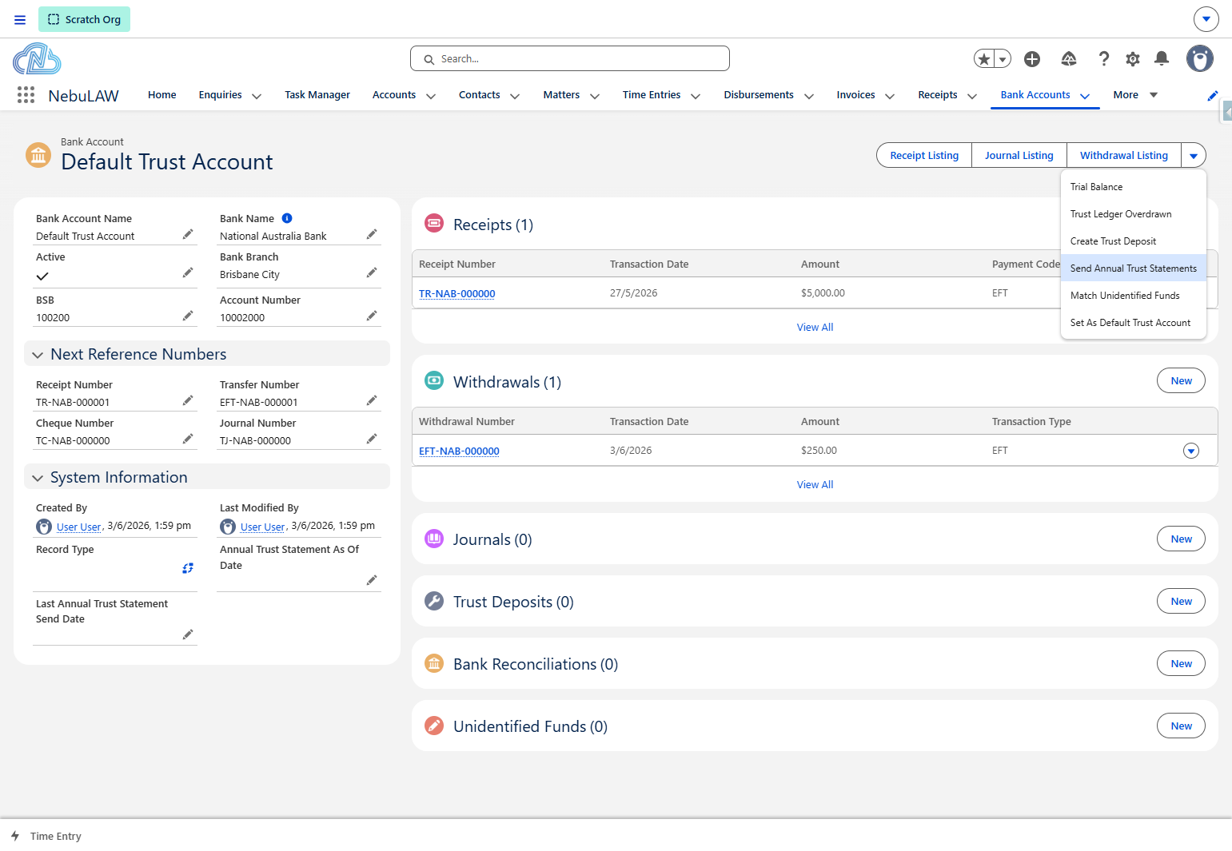Screen dimensions: 1232x851
Task: Choose Send Annual Trust Statements menu item
Action: pyautogui.click(x=1133, y=268)
